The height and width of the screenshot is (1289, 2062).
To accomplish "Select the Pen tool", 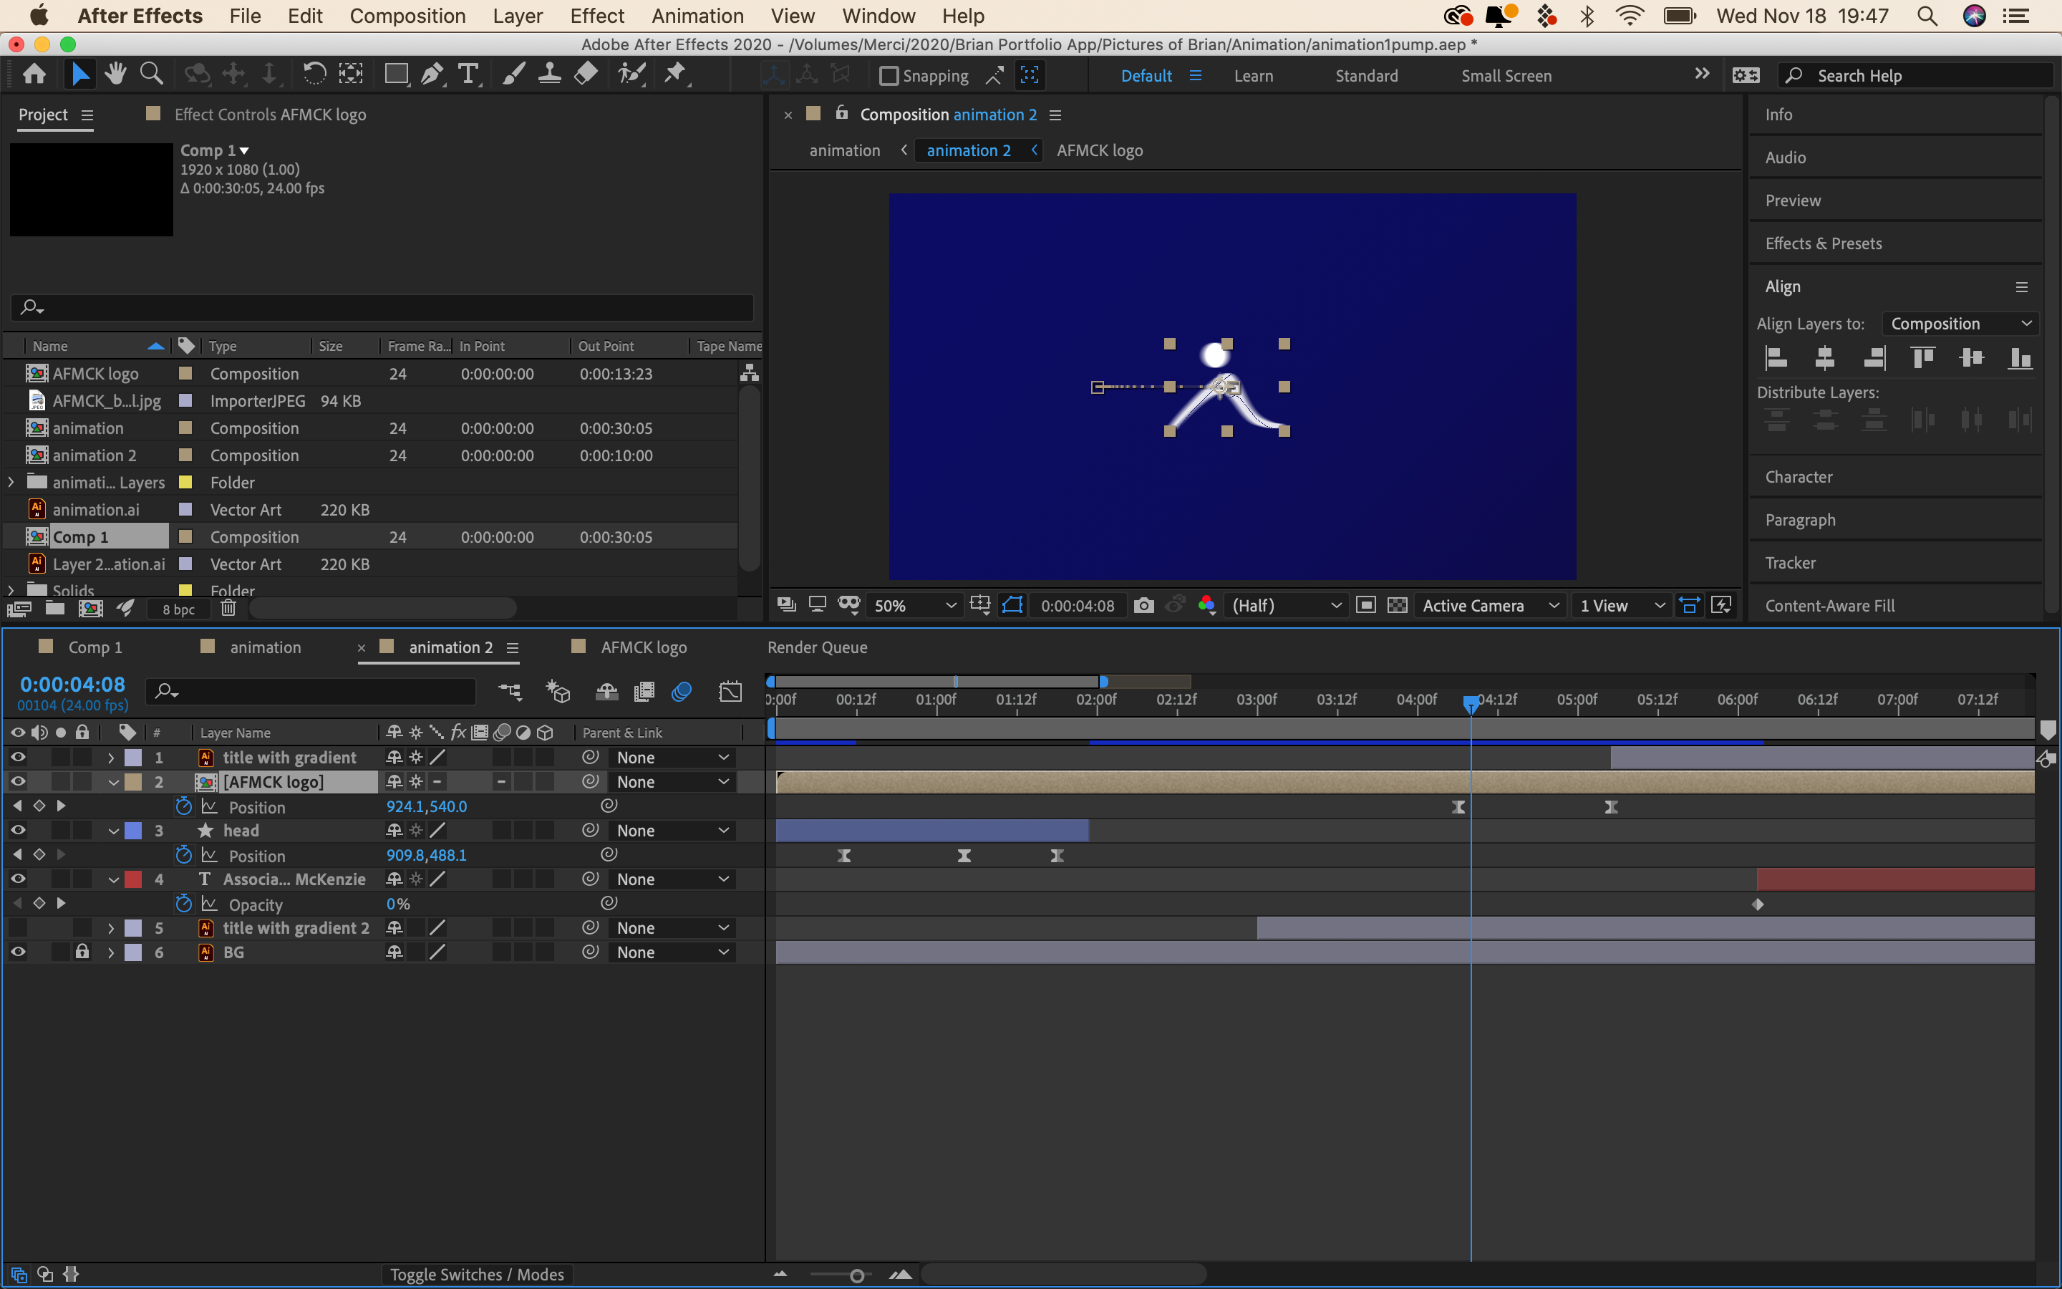I will pyautogui.click(x=433, y=74).
